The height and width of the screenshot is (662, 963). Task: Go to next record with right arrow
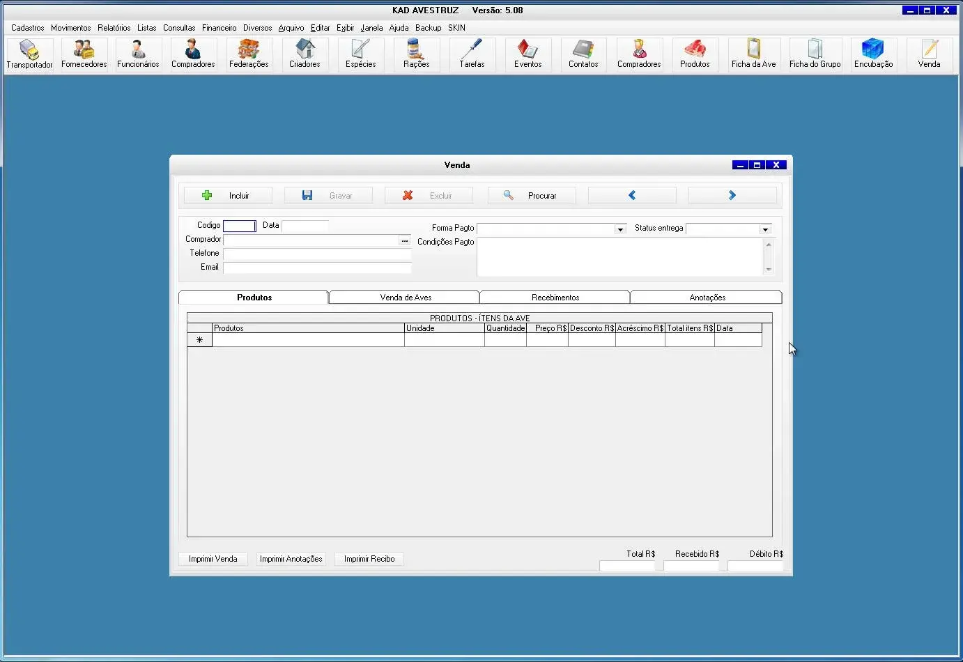732,196
